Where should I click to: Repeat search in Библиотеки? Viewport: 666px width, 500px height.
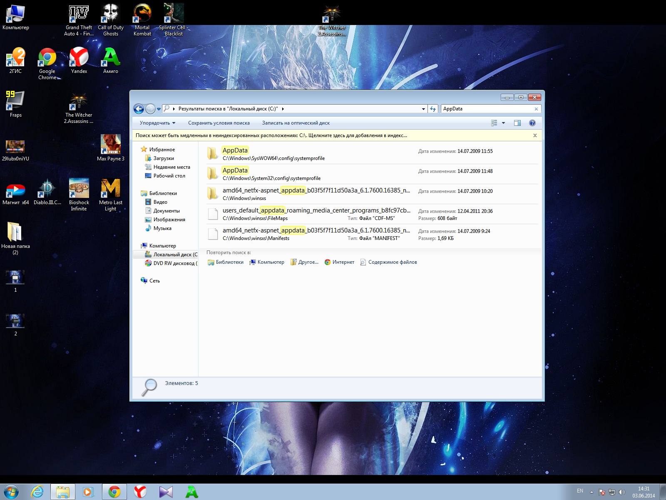tap(226, 262)
